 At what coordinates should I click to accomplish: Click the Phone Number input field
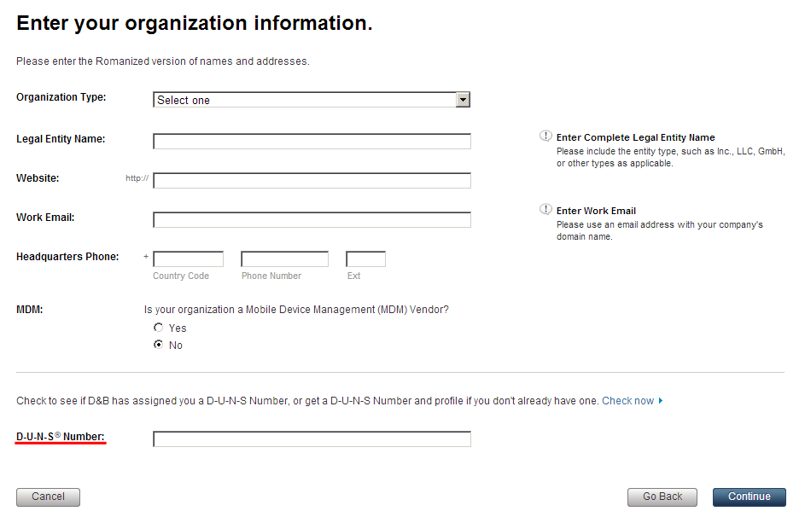pos(284,259)
